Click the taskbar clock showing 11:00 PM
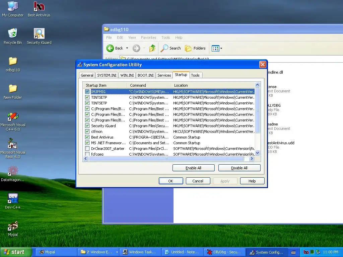 pos(330,252)
